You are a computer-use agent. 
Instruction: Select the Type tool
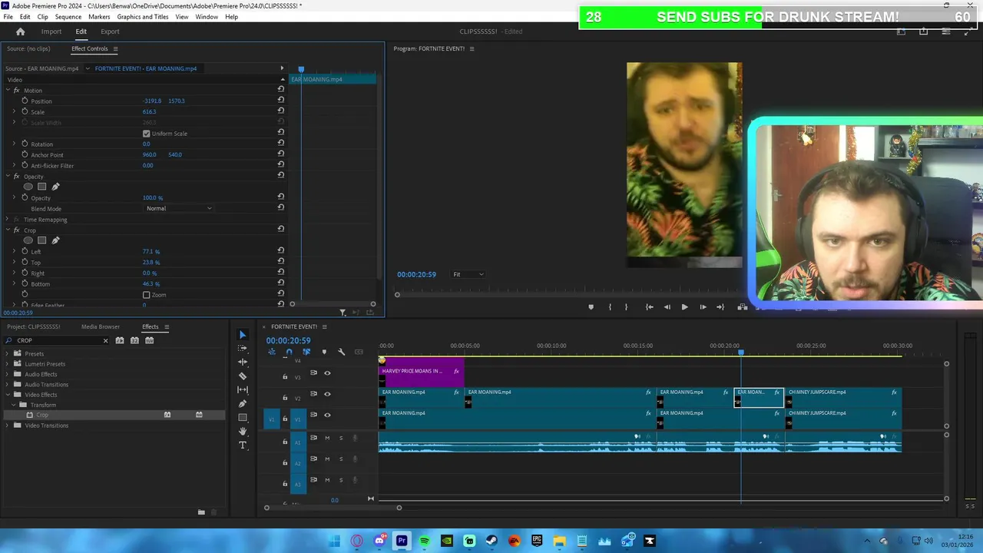[x=243, y=445]
